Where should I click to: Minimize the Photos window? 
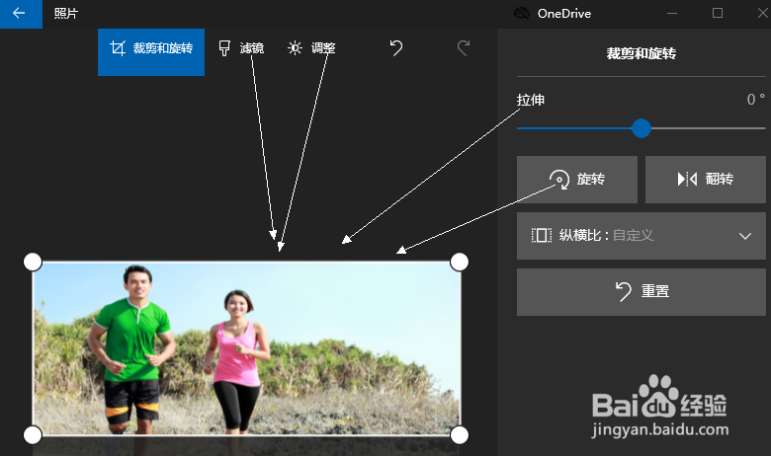[672, 13]
